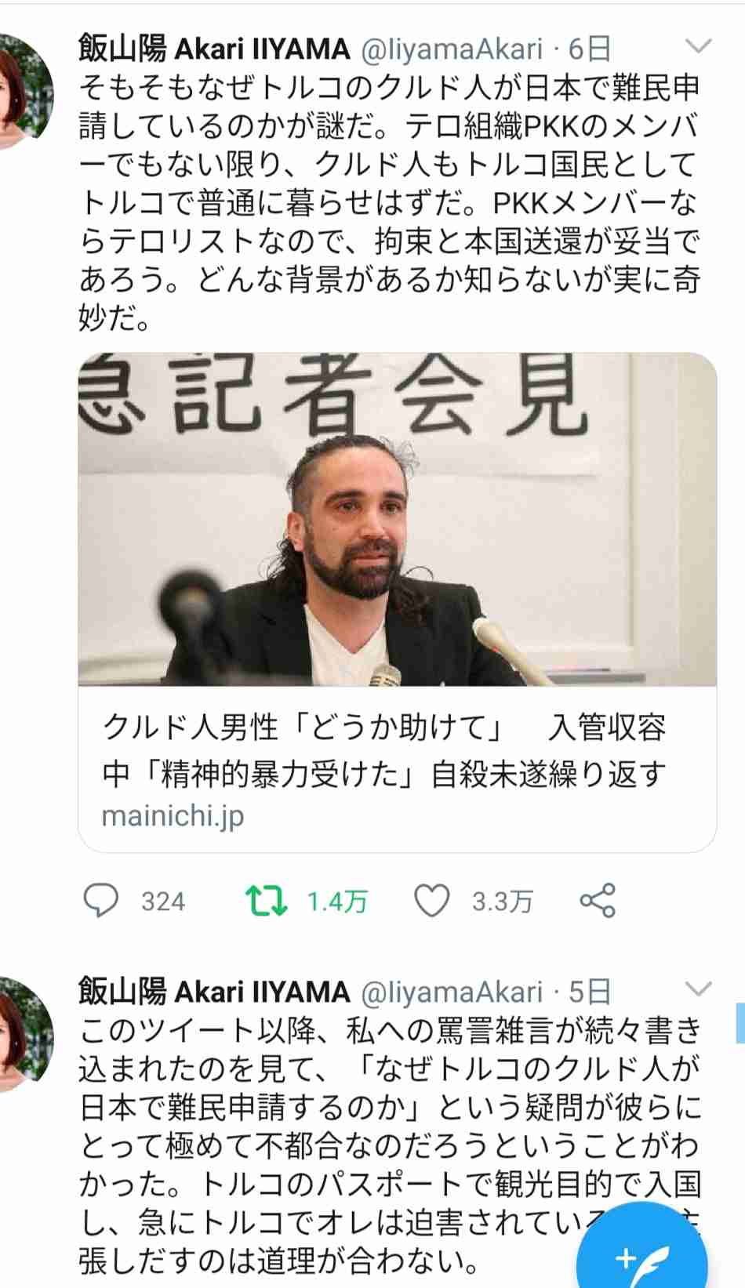Open first tweet text about トルコのクルド人

pyautogui.click(x=389, y=202)
